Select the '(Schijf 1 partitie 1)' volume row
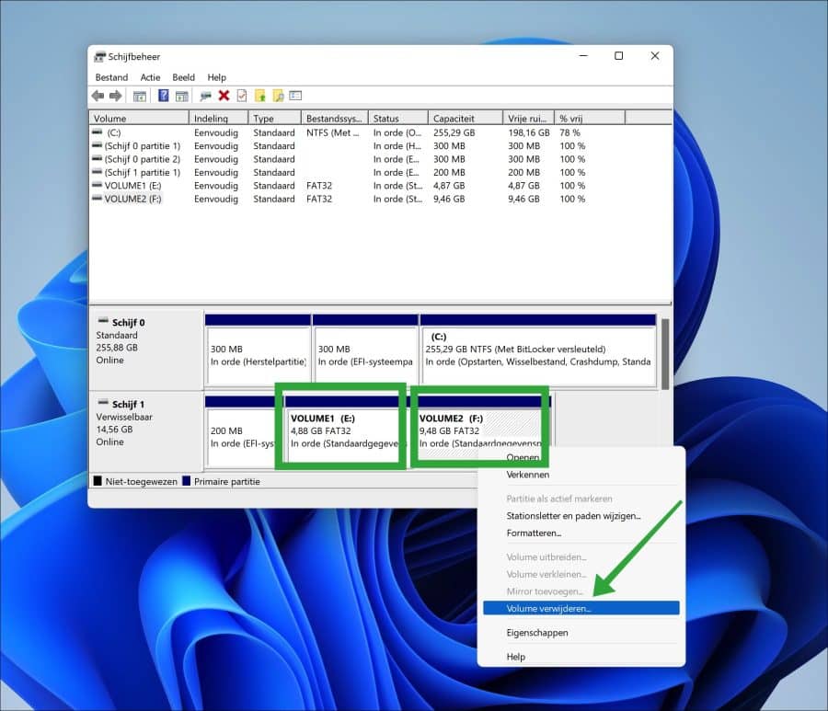 (380, 172)
